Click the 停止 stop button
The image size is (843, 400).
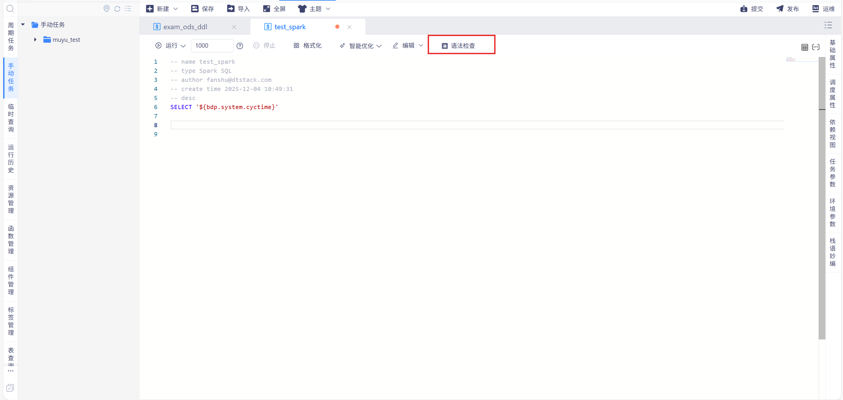click(264, 46)
